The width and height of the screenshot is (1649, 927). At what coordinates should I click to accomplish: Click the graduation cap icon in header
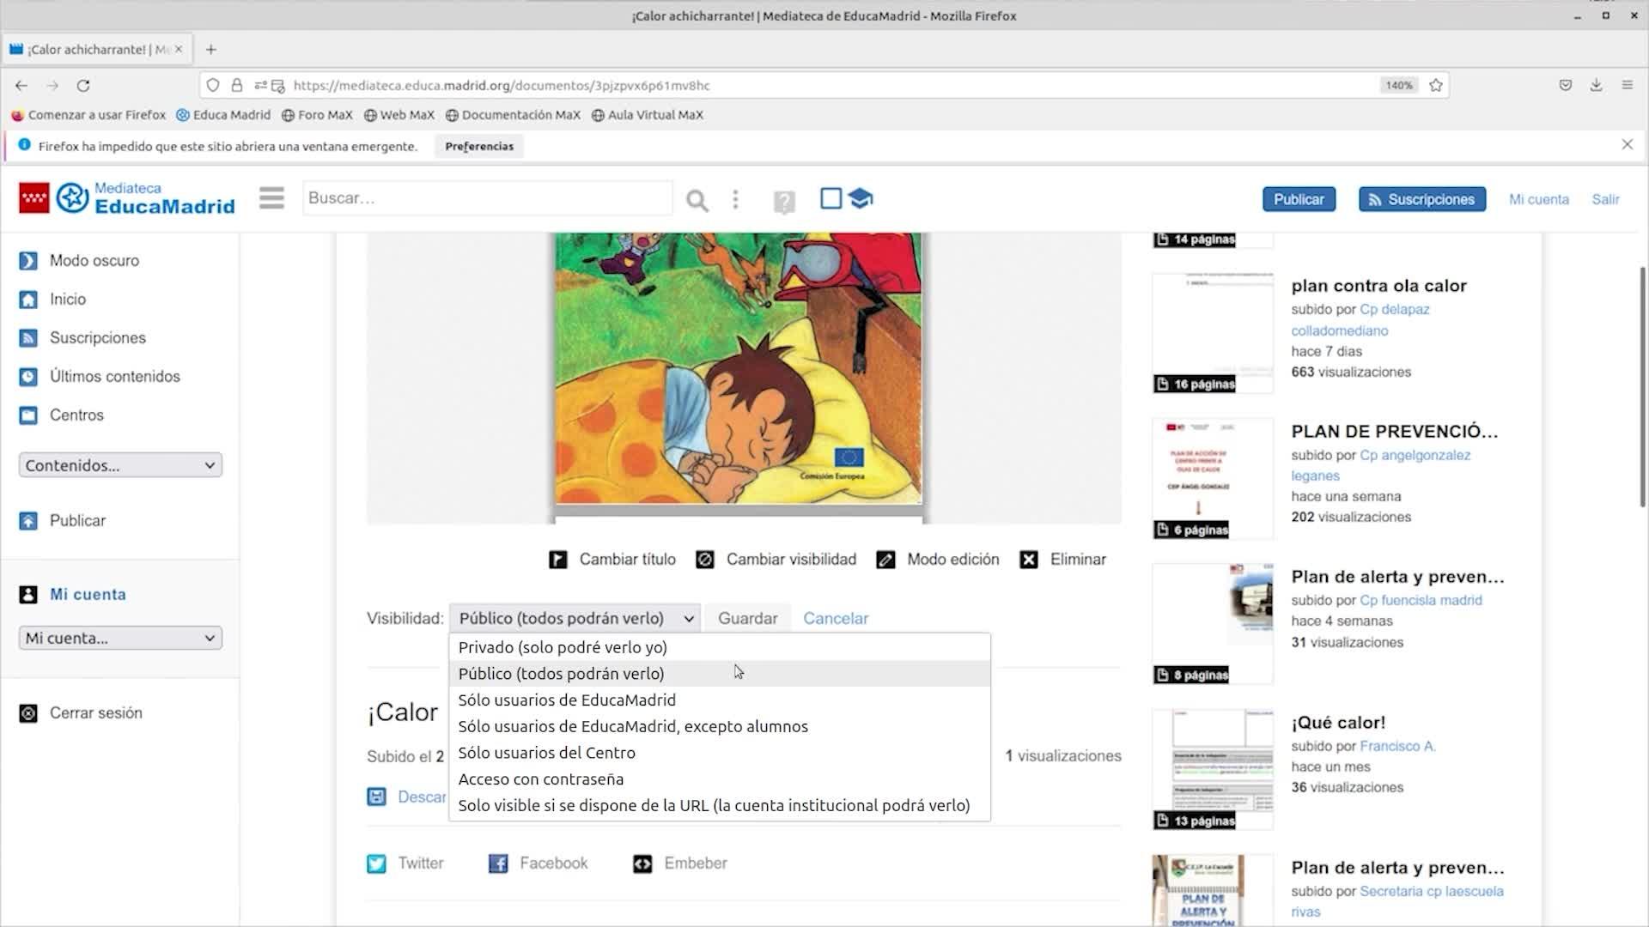tap(861, 198)
